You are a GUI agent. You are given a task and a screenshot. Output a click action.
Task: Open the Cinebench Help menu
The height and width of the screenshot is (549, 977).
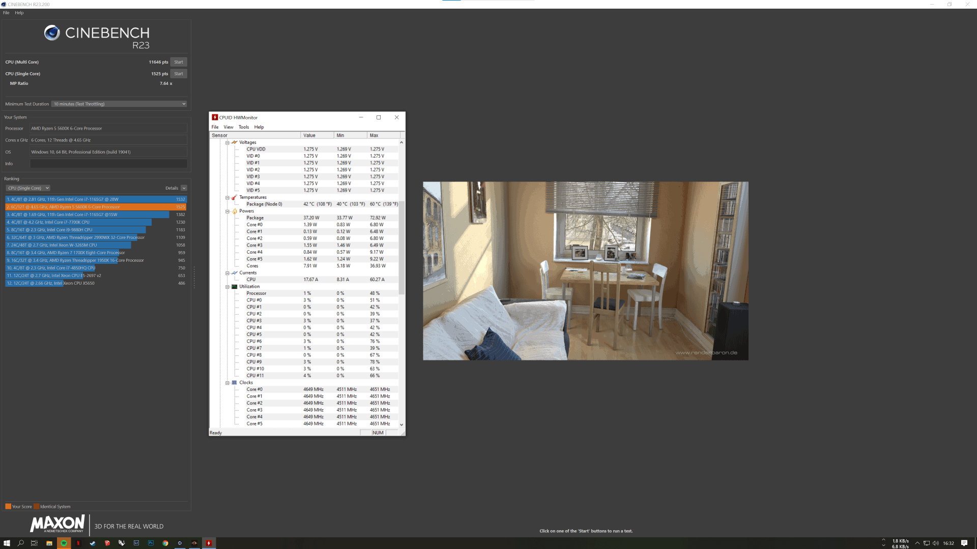[x=19, y=13]
